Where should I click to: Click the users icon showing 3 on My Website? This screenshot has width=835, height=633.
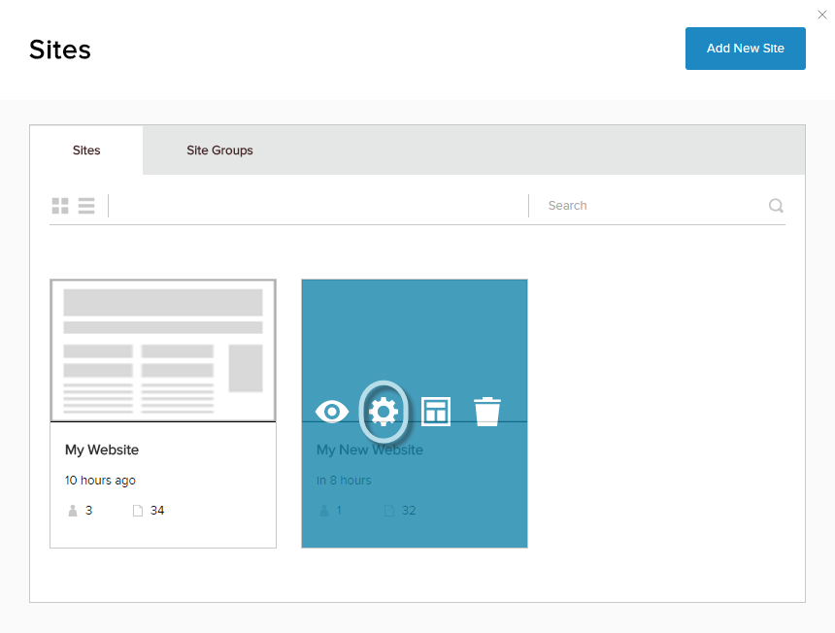(73, 511)
